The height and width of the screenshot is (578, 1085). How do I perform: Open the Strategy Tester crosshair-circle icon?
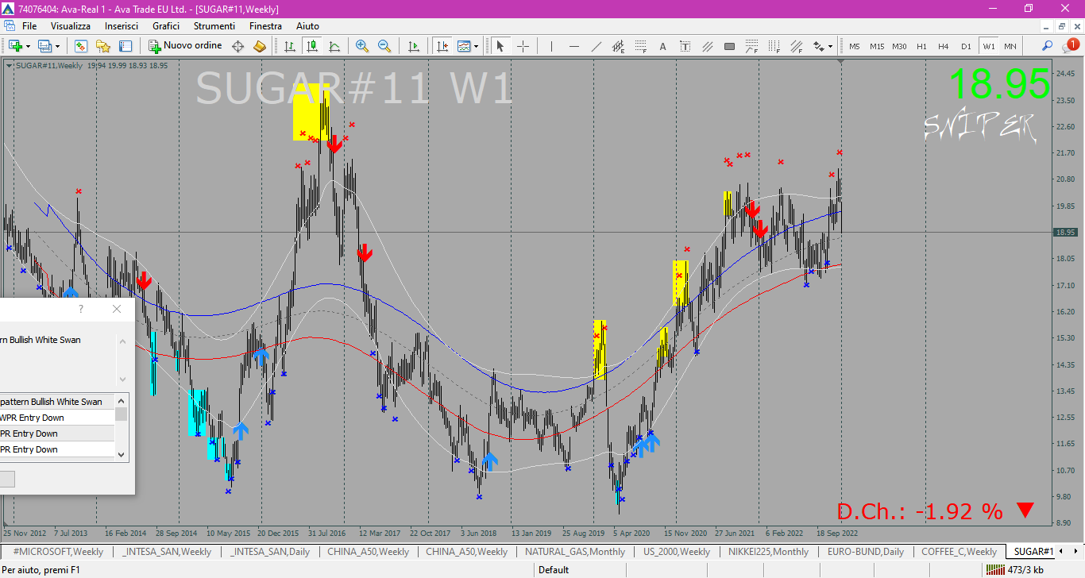click(x=237, y=46)
